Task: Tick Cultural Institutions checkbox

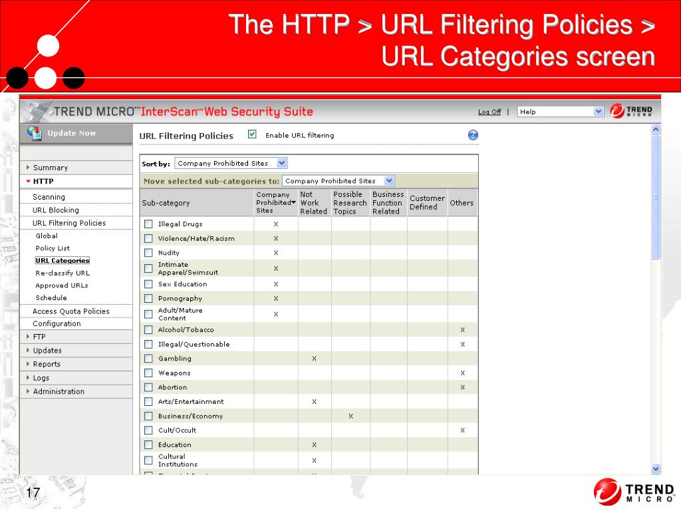Action: coord(148,460)
